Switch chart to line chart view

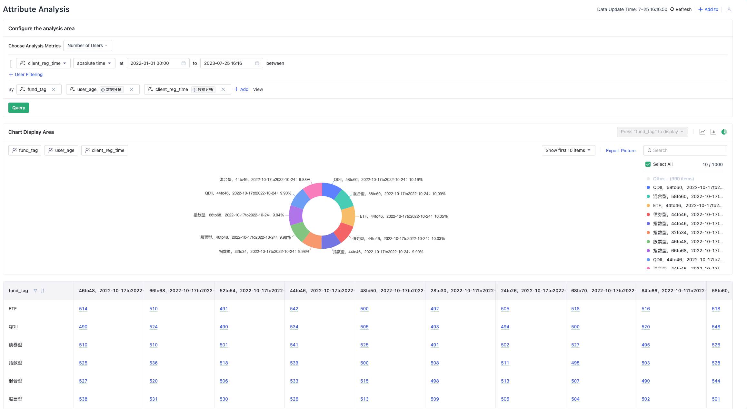tap(702, 132)
